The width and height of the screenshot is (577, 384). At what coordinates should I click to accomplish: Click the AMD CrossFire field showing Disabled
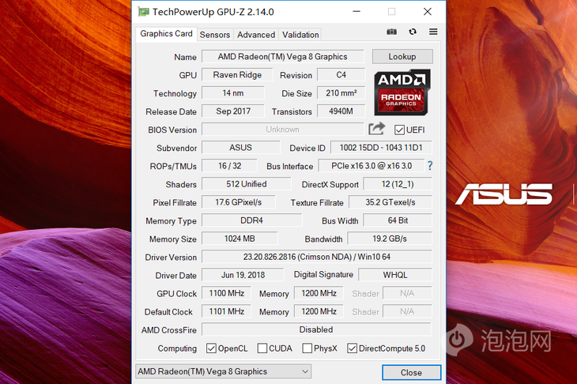pos(316,329)
